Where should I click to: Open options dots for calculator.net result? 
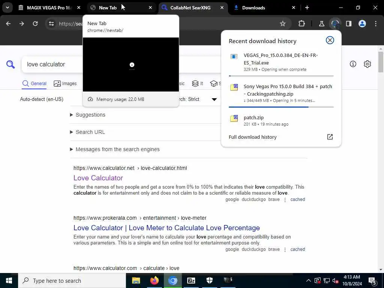(x=285, y=200)
